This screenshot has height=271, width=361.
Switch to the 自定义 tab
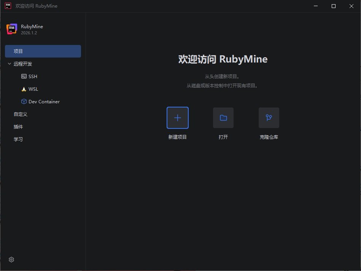21,114
